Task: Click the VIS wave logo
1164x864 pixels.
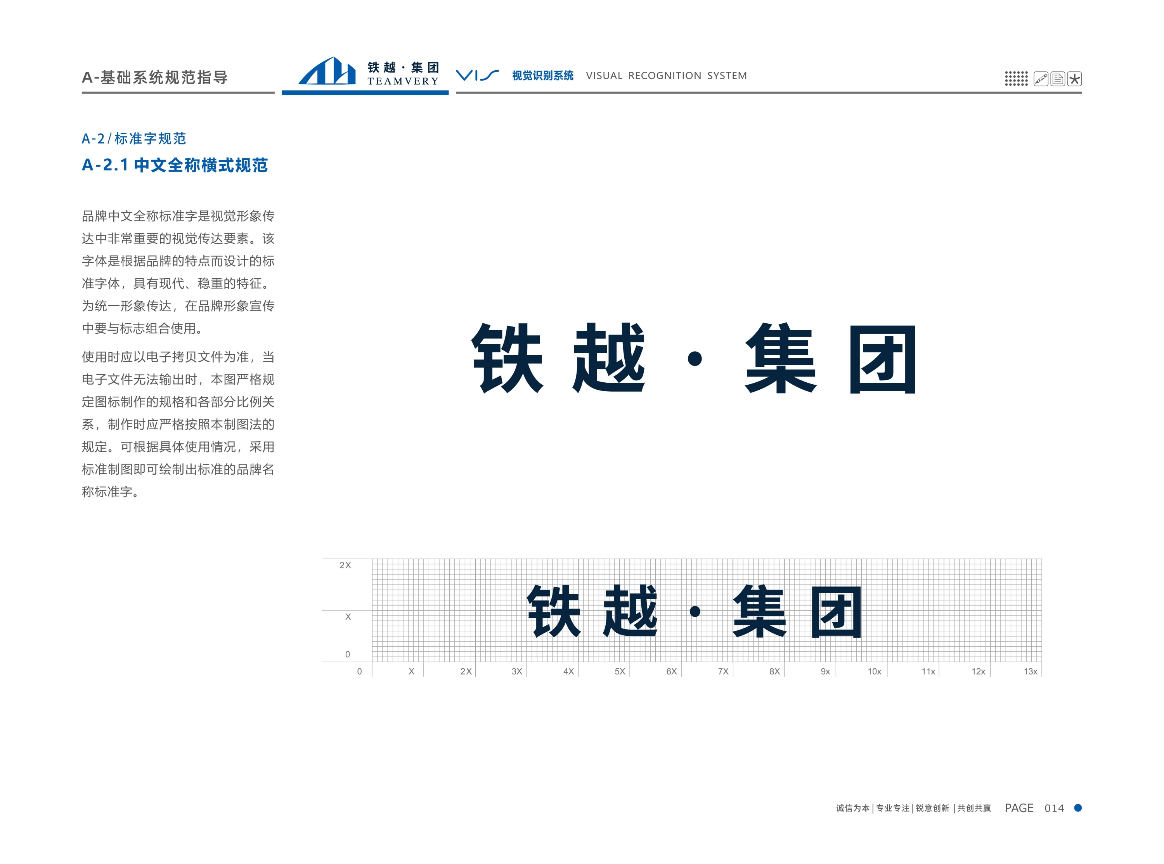Action: 477,75
